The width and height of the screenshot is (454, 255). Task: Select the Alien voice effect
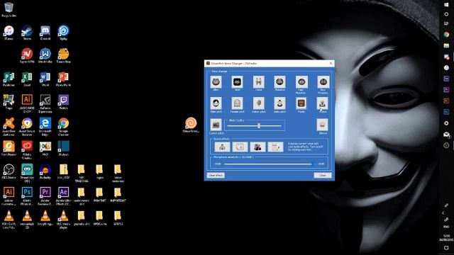[x=216, y=82]
